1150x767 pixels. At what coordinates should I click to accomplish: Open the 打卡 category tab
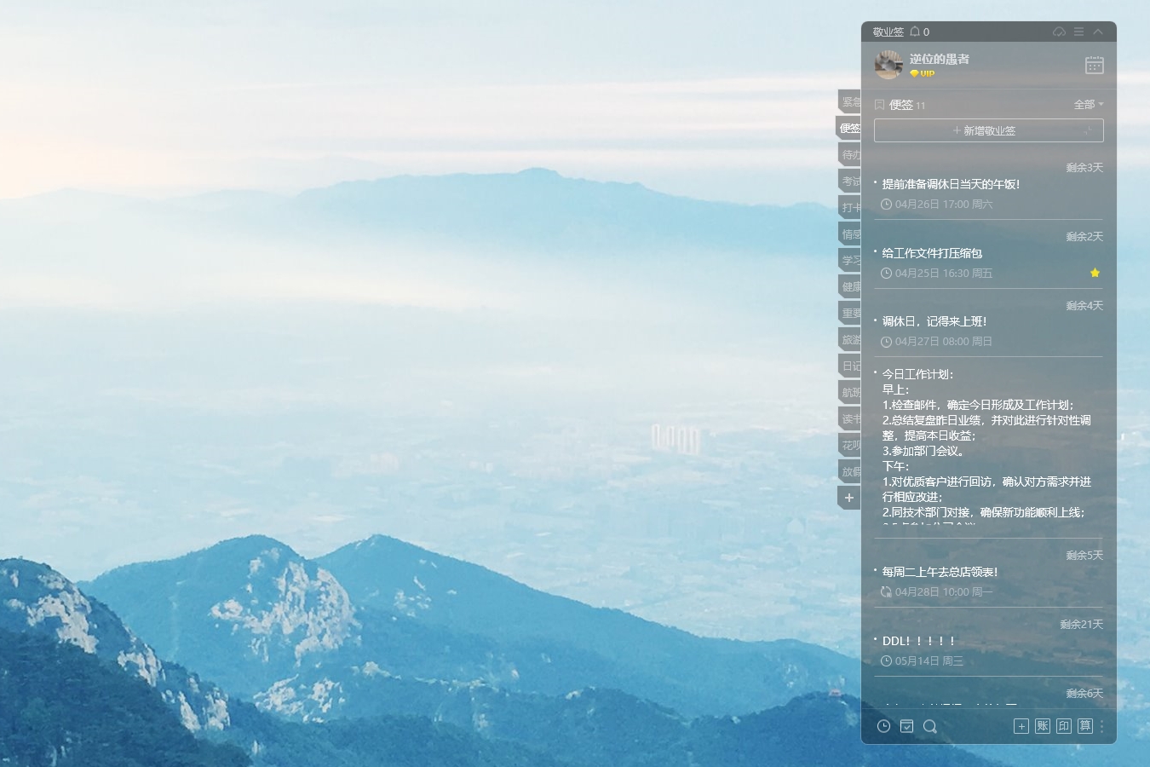pos(849,208)
